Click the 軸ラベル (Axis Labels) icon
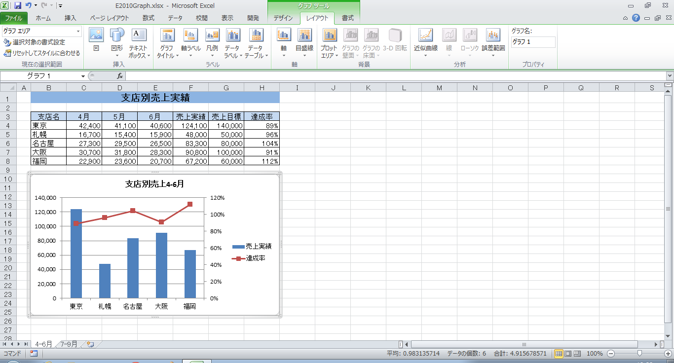674x363 pixels. click(x=190, y=36)
